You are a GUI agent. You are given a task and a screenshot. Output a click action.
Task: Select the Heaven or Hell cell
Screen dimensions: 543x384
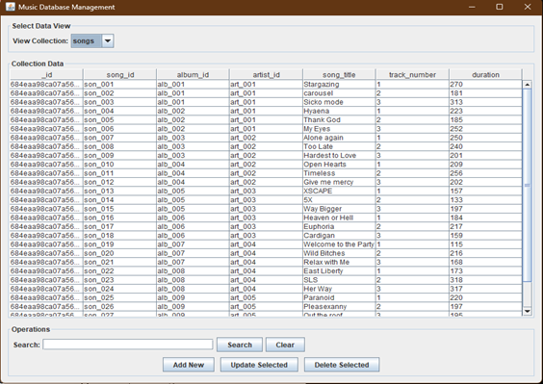(339, 218)
